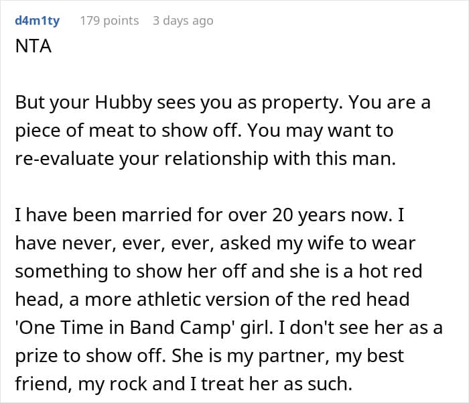The height and width of the screenshot is (403, 469).
Task: Click the words asked my wife to wear
Action: coord(318,243)
